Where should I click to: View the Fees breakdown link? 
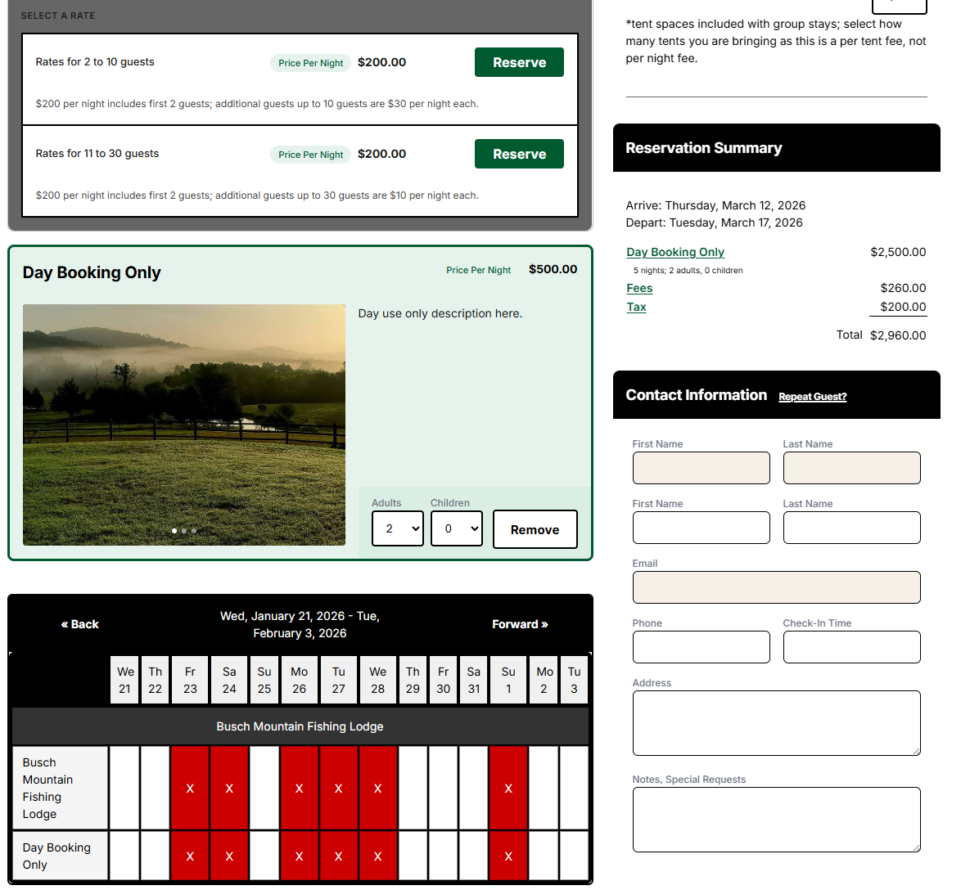click(638, 288)
